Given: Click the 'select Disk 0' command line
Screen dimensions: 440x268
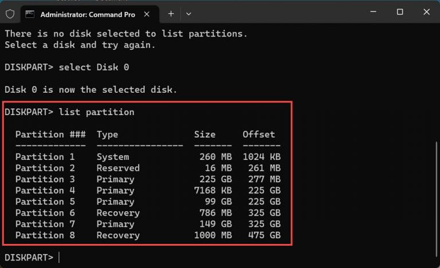Looking at the screenshot, I should tap(67, 68).
